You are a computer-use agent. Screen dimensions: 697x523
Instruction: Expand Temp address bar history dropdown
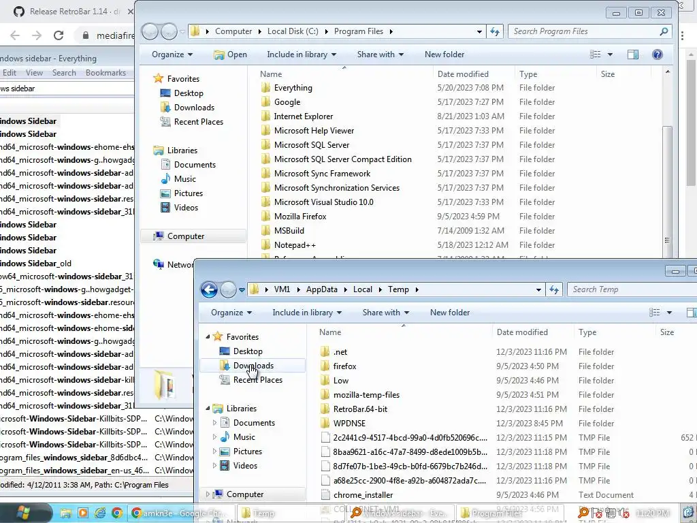(538, 289)
